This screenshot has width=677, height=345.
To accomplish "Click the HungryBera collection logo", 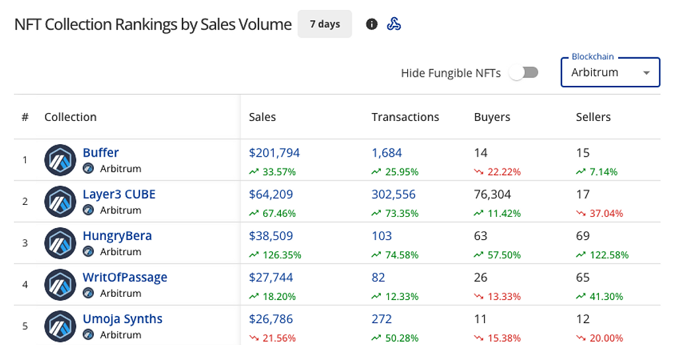I will pyautogui.click(x=60, y=243).
